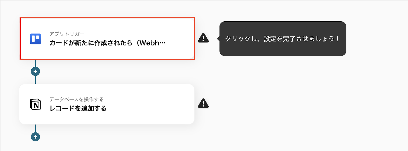This screenshot has width=408, height=151.
Task: Click connector line beneath the Notion card
Action: (35, 128)
